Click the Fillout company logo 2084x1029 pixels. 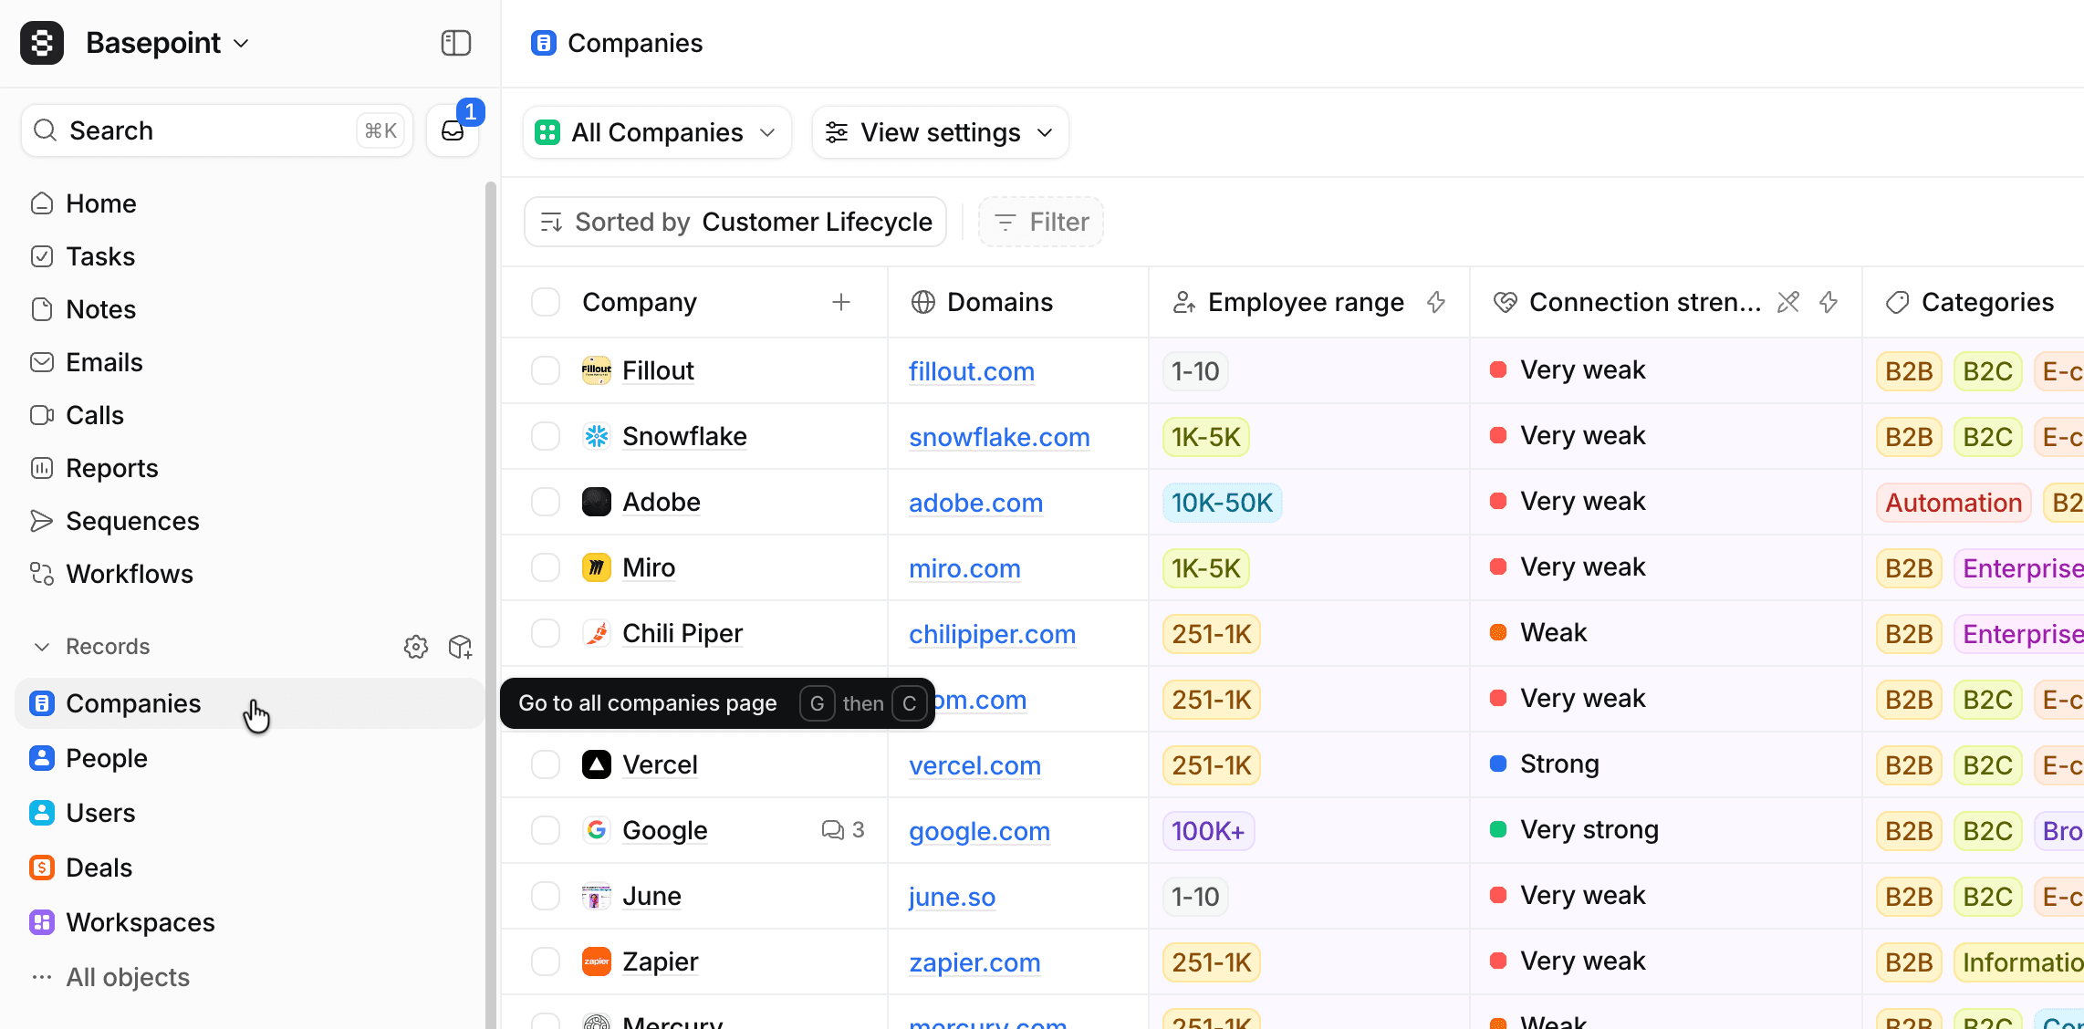coord(597,370)
